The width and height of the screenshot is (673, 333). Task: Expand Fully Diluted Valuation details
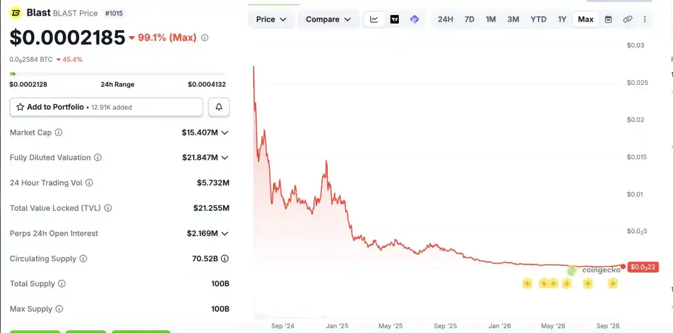click(x=224, y=158)
